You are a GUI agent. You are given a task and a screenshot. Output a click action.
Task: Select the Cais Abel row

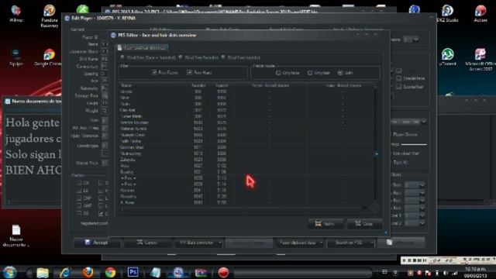pyautogui.click(x=246, y=110)
